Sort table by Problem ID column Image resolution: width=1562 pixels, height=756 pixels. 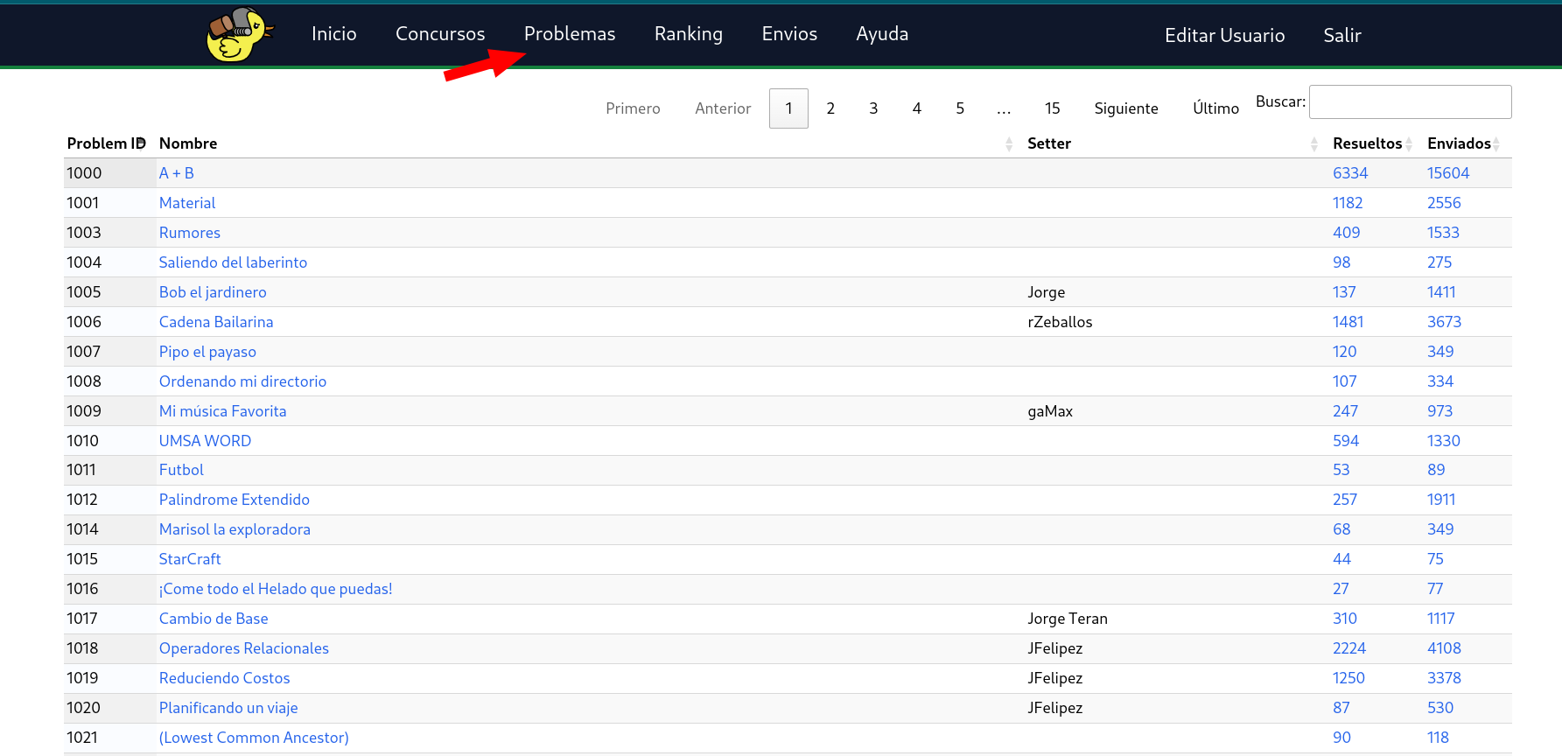[105, 143]
